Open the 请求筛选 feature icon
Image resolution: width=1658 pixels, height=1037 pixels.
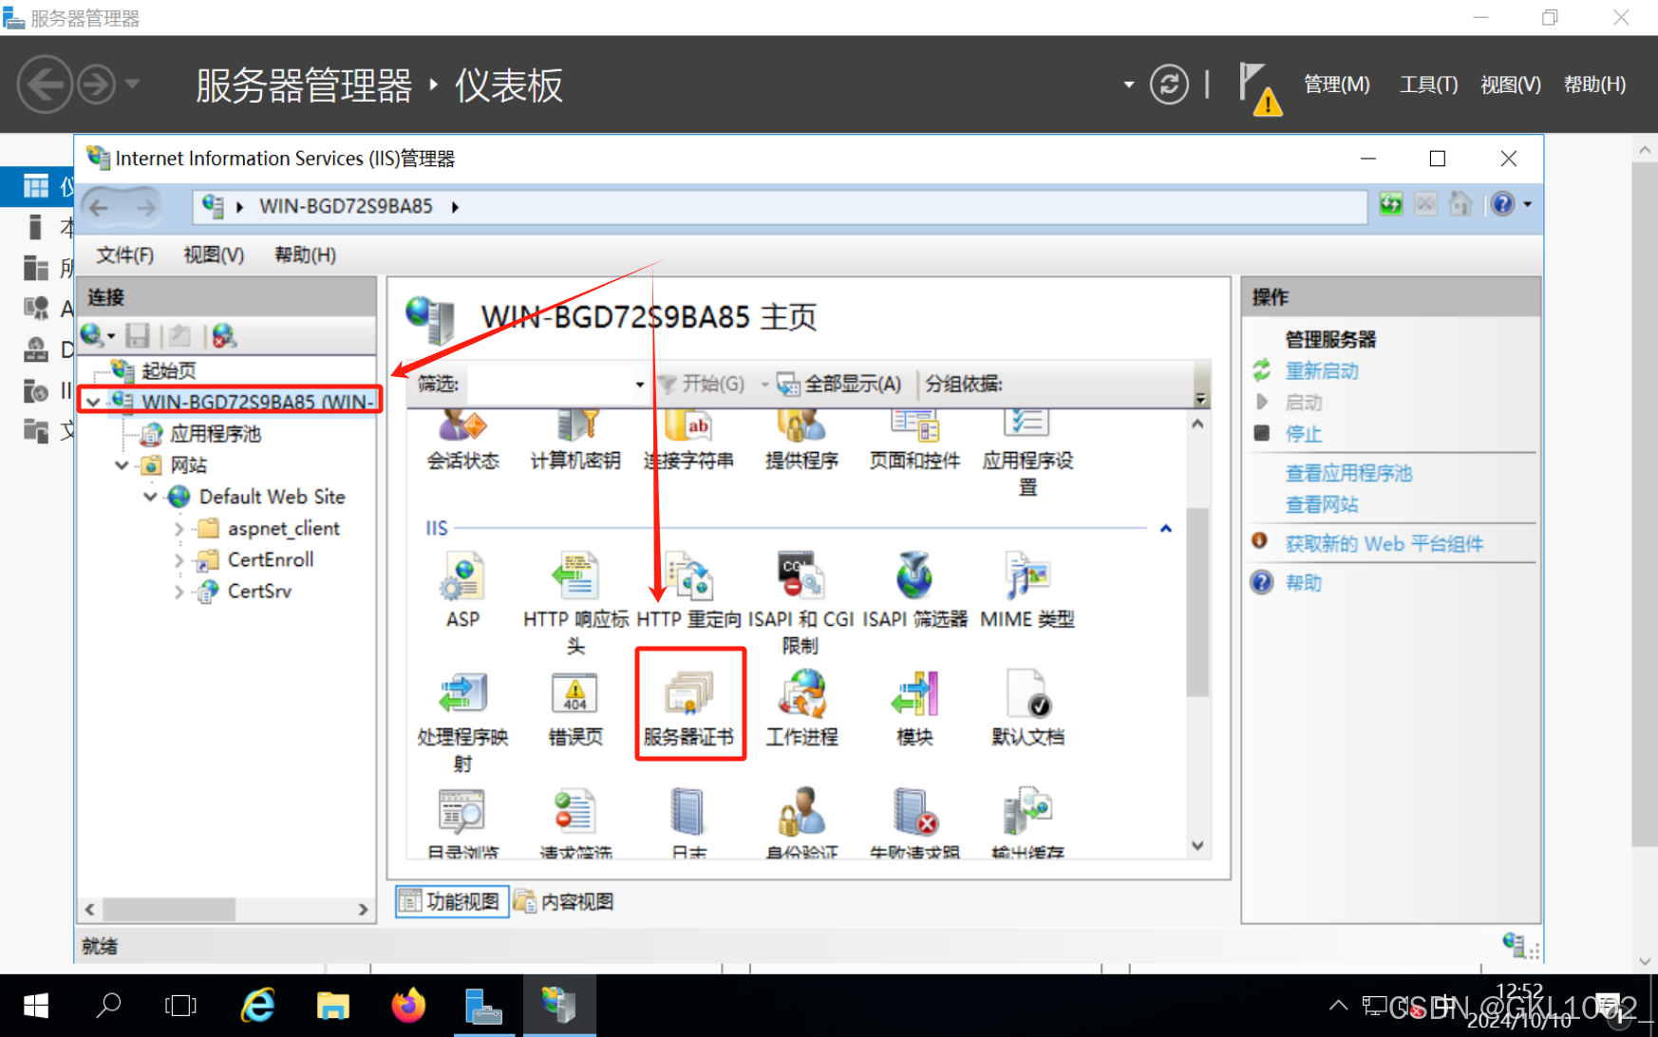point(575,822)
